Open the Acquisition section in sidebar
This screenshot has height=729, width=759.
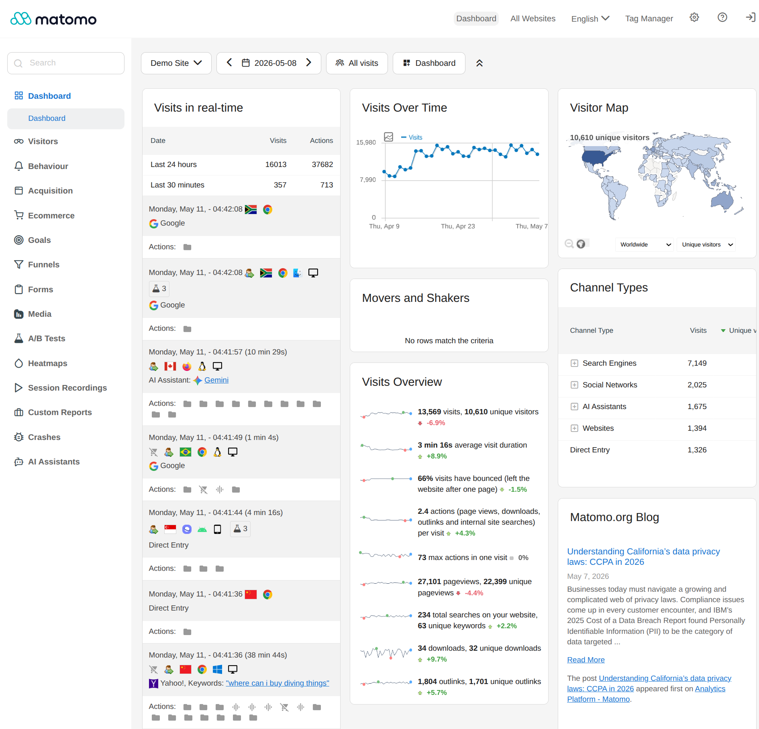pos(50,191)
